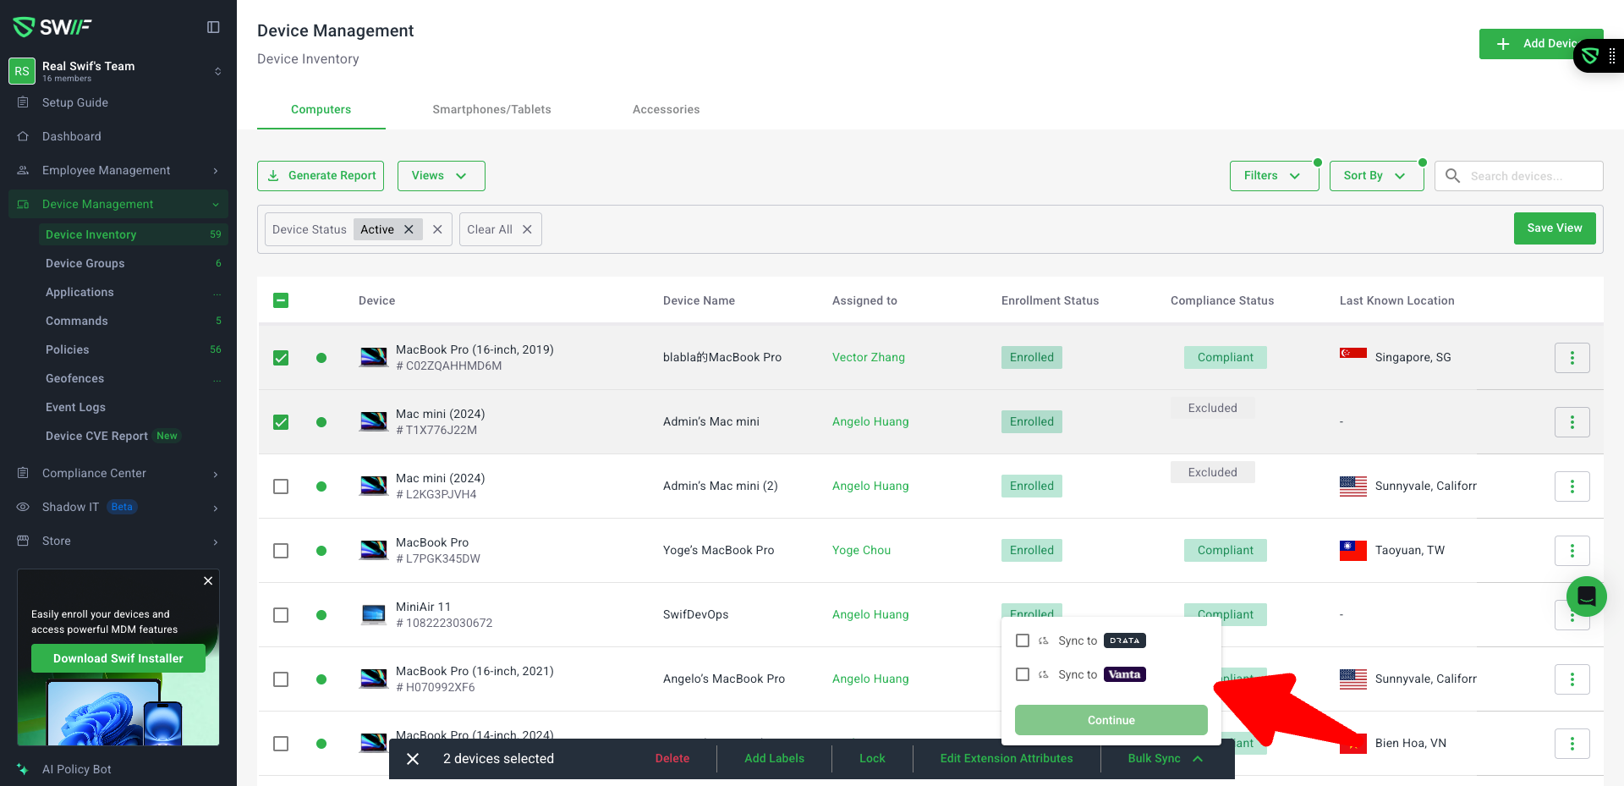Open three-dot menu for Singapore MacBook Pro row

coord(1572,358)
